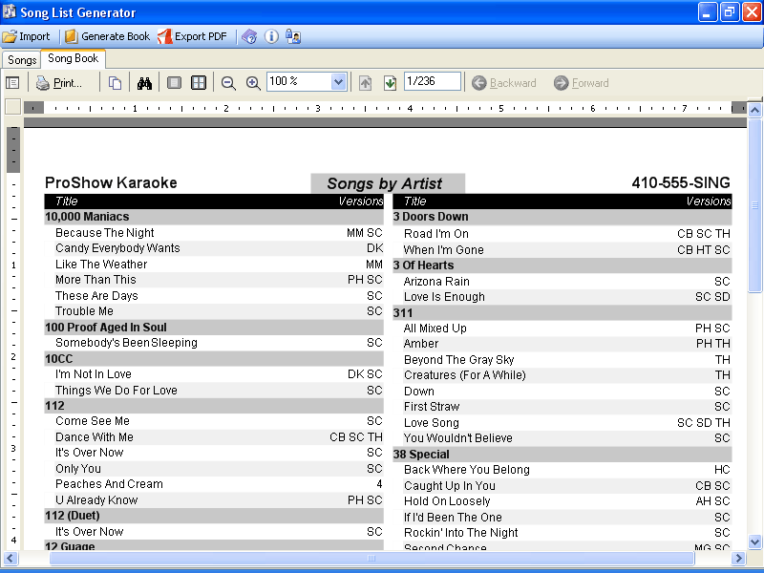Viewport: 764px width, 573px height.
Task: Go to the previous page icon
Action: [366, 83]
